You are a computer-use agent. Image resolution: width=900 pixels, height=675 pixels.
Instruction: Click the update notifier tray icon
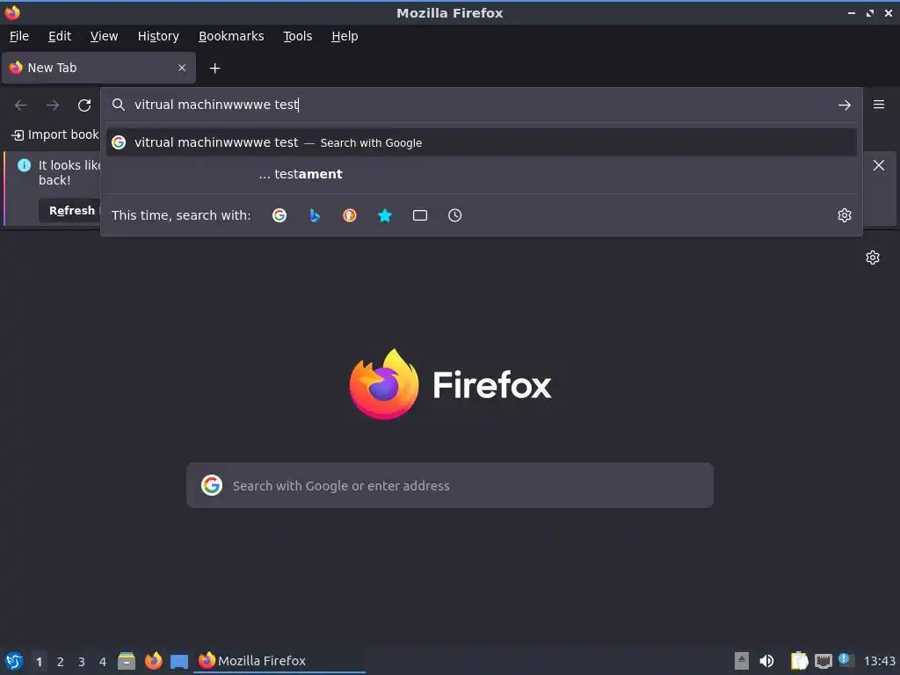click(846, 660)
